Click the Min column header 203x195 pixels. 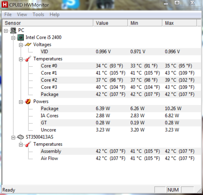click(x=145, y=23)
